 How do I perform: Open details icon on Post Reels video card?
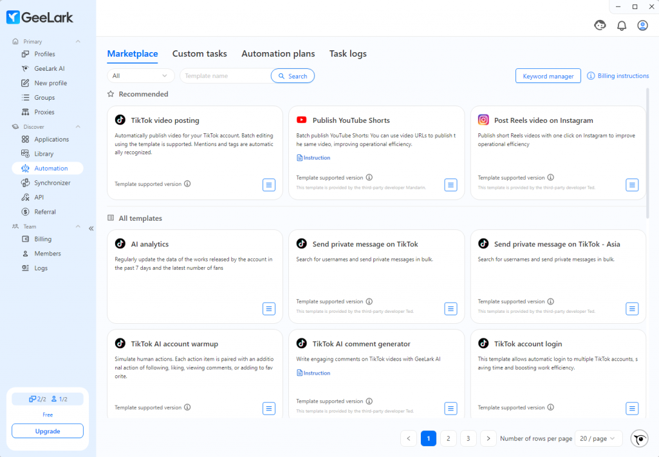coord(632,185)
